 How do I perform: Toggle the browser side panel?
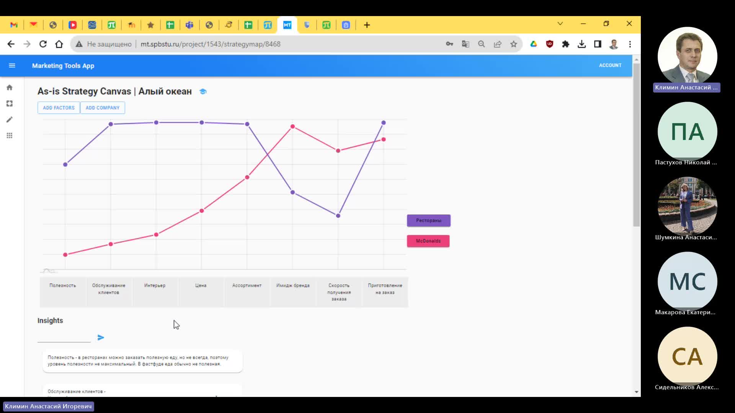tap(598, 44)
